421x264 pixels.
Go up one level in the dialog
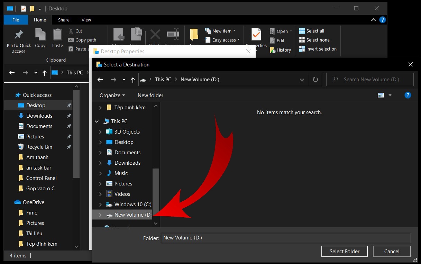(133, 80)
